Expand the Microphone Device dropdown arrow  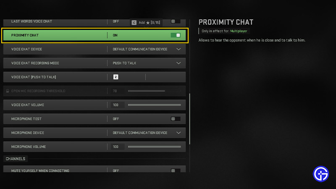[x=178, y=133]
